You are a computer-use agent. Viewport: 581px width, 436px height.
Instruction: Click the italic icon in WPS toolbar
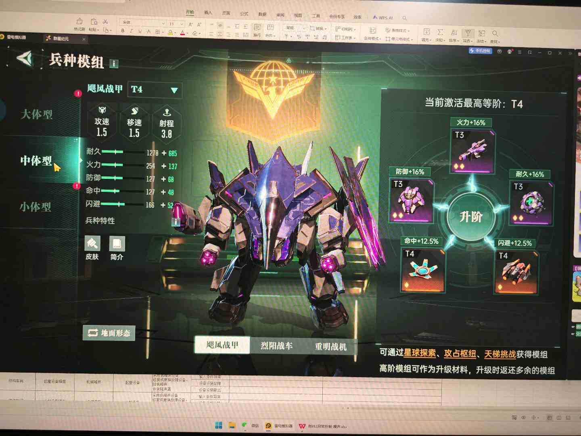click(131, 31)
